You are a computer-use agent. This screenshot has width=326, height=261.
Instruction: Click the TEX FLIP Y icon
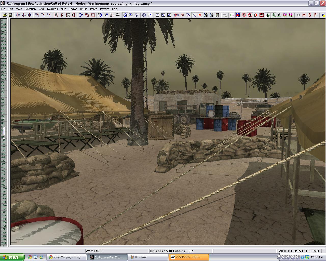tap(106, 15)
